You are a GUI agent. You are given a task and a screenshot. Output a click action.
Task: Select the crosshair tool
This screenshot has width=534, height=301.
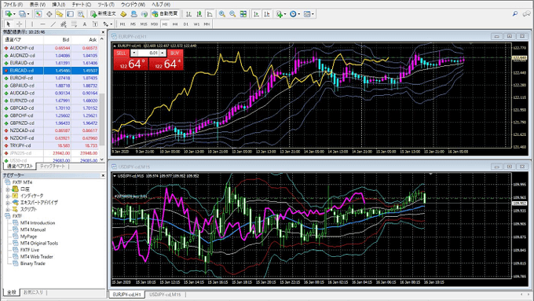coord(19,24)
